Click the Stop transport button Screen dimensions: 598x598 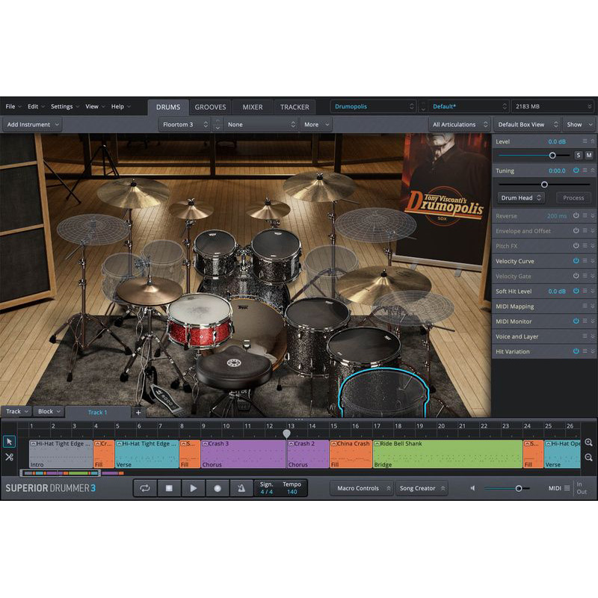[170, 488]
